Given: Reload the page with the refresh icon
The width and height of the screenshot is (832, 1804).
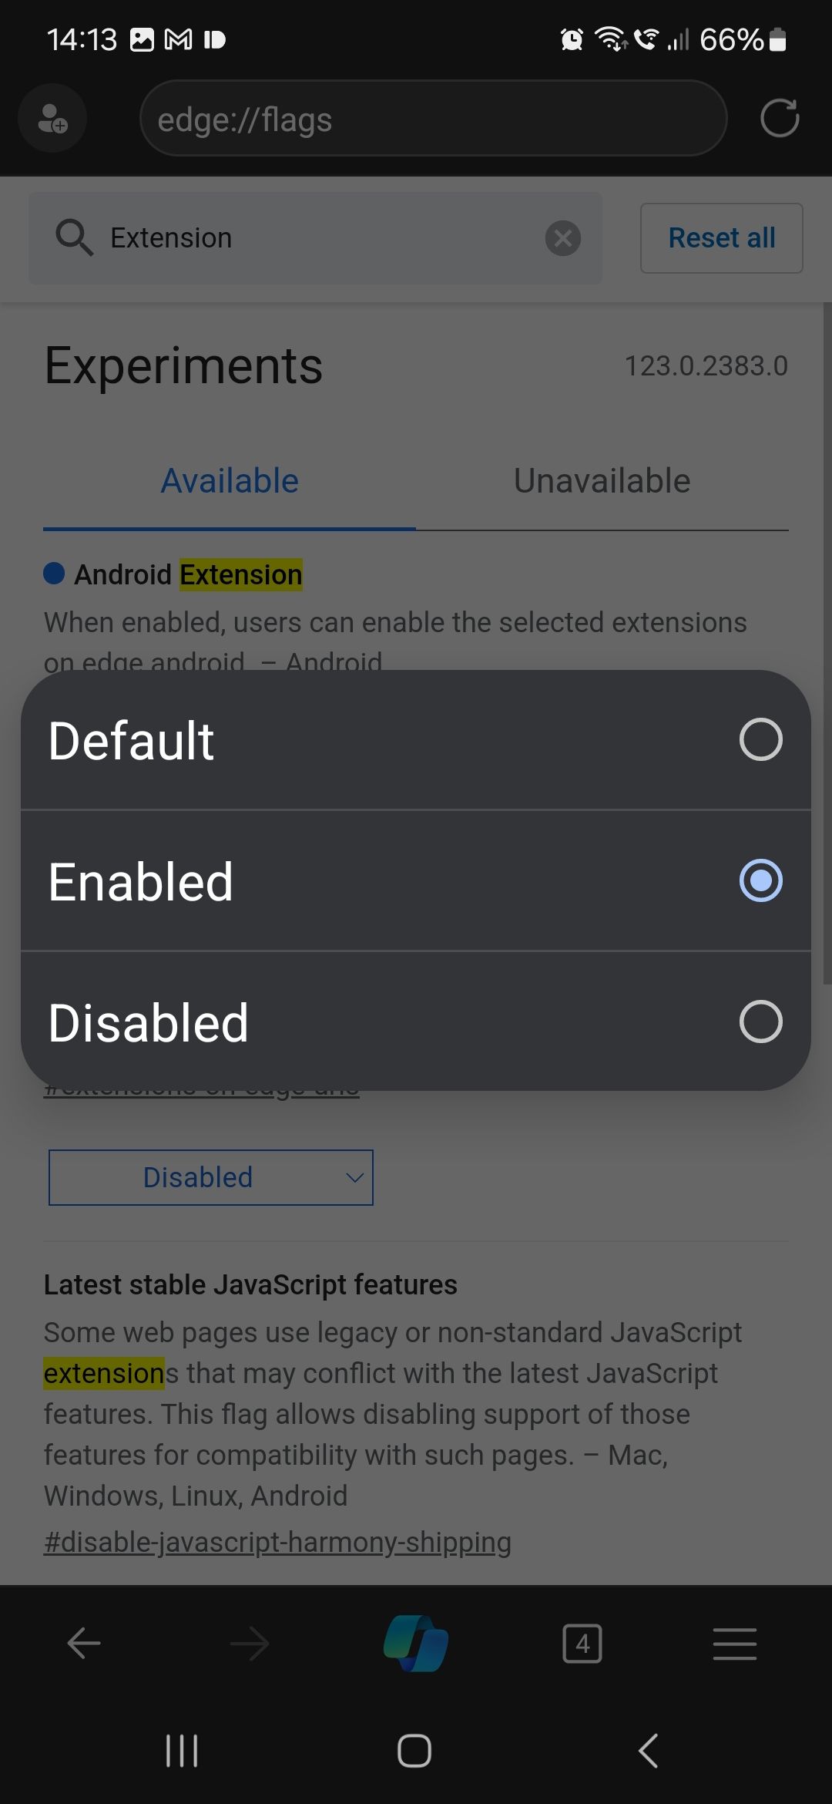Looking at the screenshot, I should (780, 118).
